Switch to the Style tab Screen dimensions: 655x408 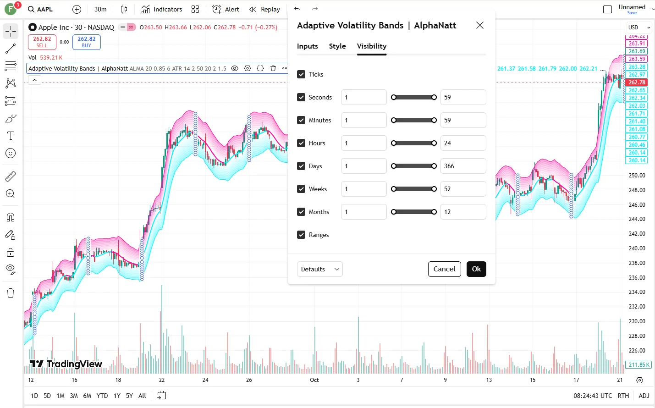click(x=337, y=46)
